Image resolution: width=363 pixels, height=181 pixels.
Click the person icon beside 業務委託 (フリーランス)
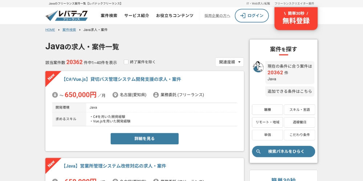pos(156,95)
